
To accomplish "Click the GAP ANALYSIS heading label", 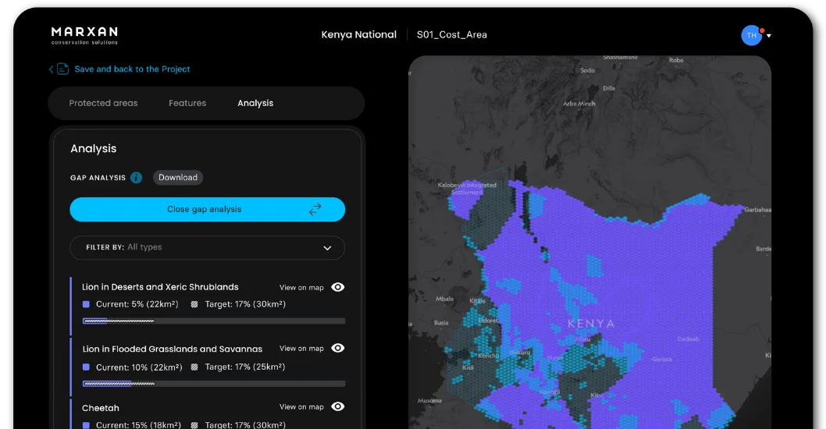I will coord(98,178).
